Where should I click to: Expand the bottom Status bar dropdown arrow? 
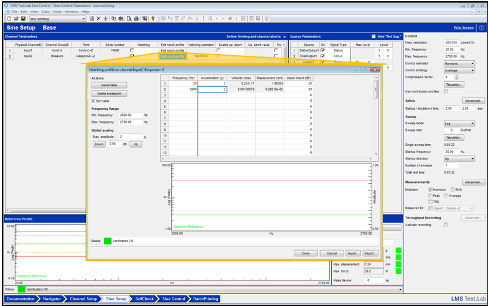click(x=401, y=289)
